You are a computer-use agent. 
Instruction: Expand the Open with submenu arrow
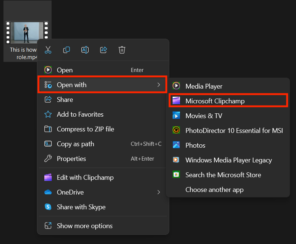point(159,85)
